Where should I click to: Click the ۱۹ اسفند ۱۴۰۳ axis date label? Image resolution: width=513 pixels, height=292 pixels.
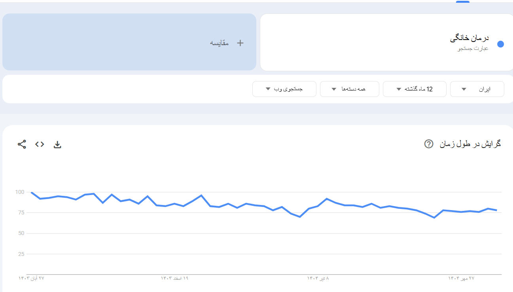pos(174,279)
